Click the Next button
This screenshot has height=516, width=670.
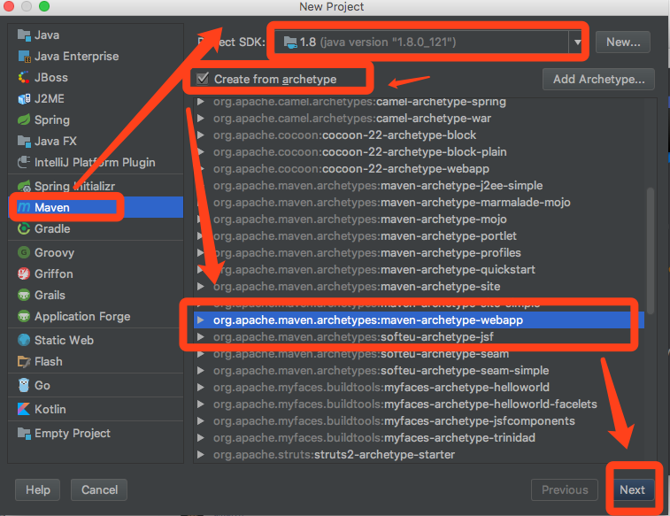[x=633, y=490]
